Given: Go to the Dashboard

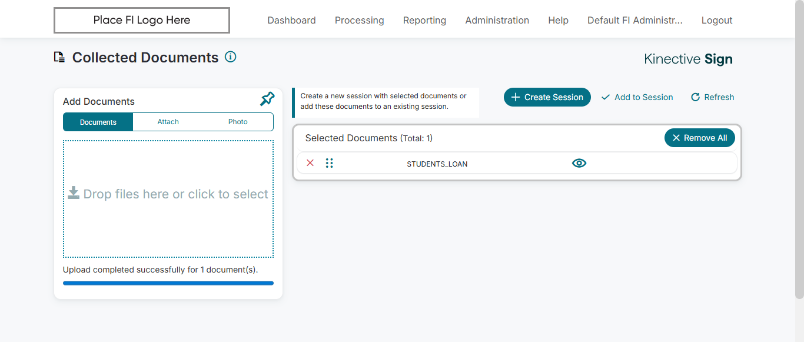Looking at the screenshot, I should 291,21.
